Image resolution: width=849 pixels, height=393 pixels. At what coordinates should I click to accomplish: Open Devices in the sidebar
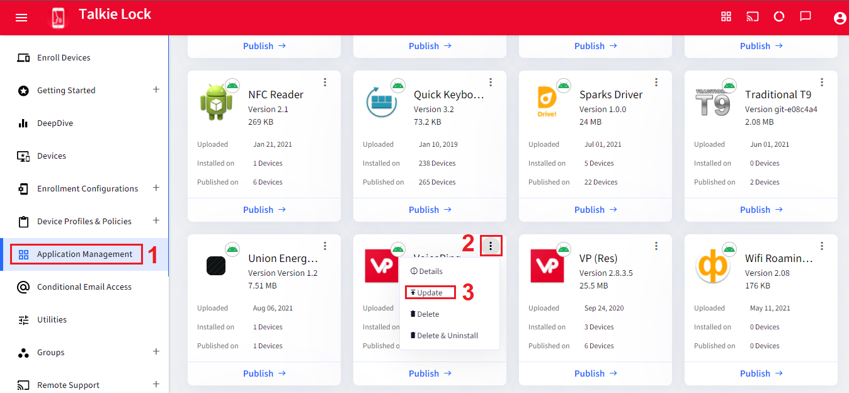click(x=84, y=156)
